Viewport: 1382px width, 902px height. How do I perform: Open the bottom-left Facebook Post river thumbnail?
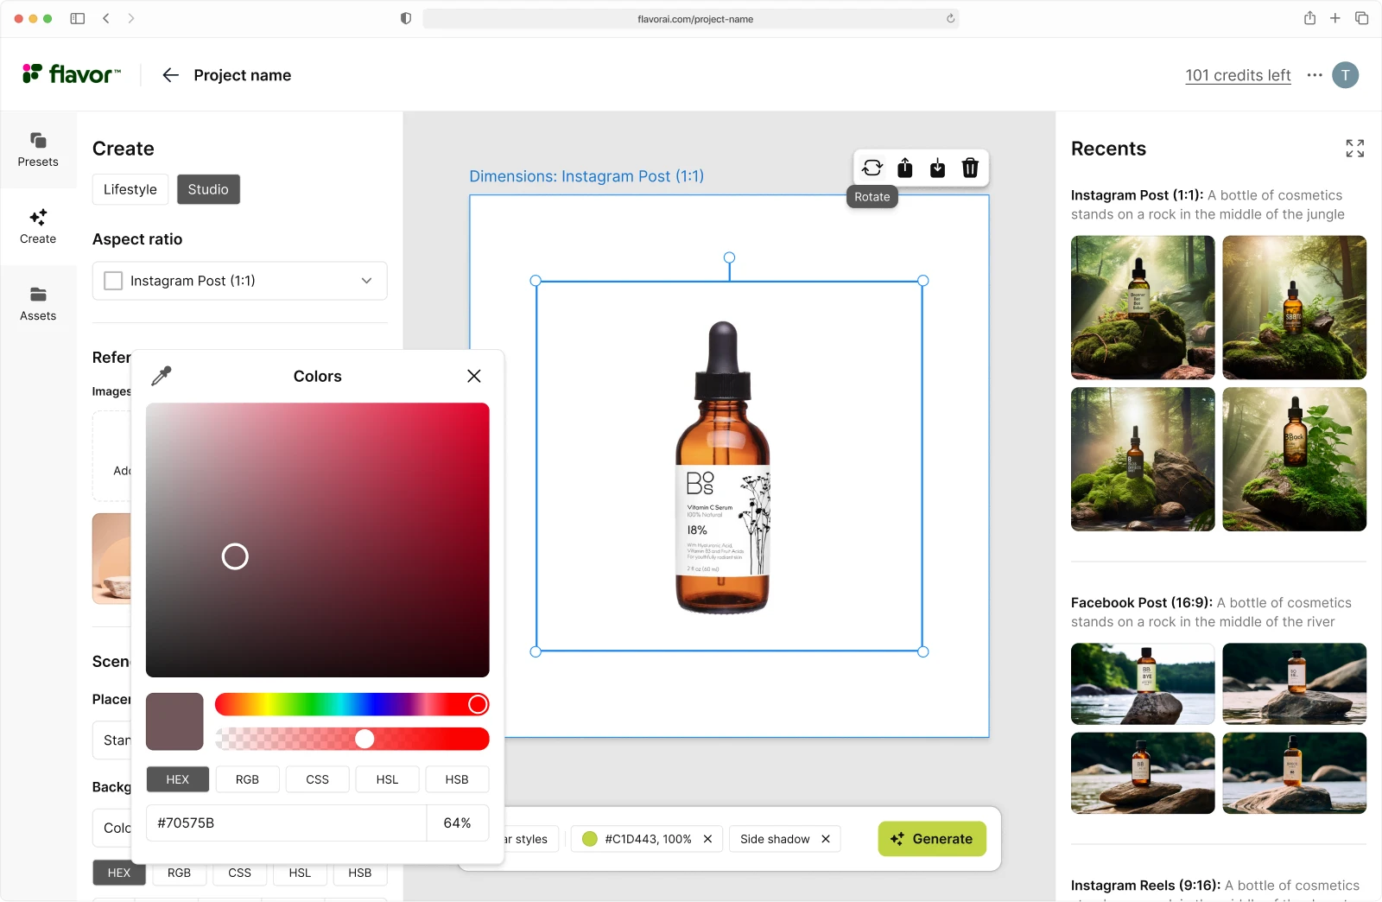click(x=1143, y=773)
